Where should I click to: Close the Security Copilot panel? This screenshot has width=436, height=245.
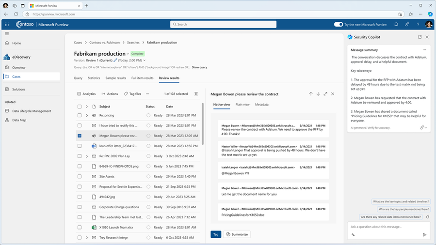[x=427, y=37]
